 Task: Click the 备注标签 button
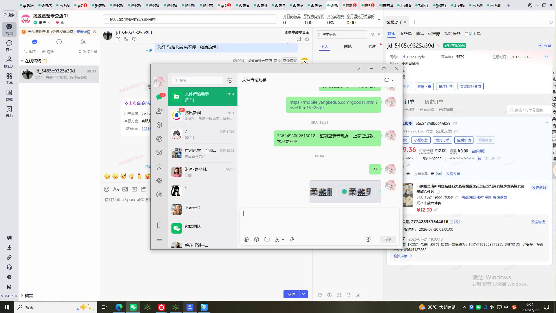446,86
